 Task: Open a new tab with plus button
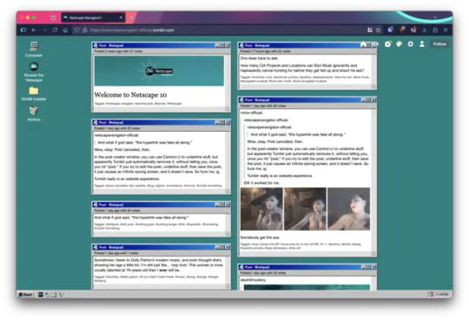click(x=131, y=17)
